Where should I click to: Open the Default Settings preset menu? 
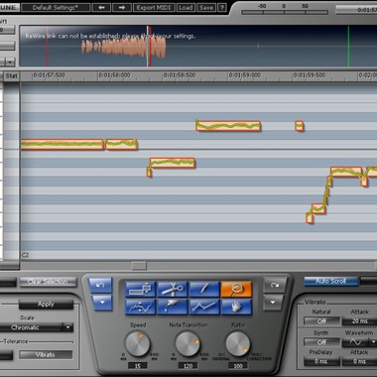[56, 8]
